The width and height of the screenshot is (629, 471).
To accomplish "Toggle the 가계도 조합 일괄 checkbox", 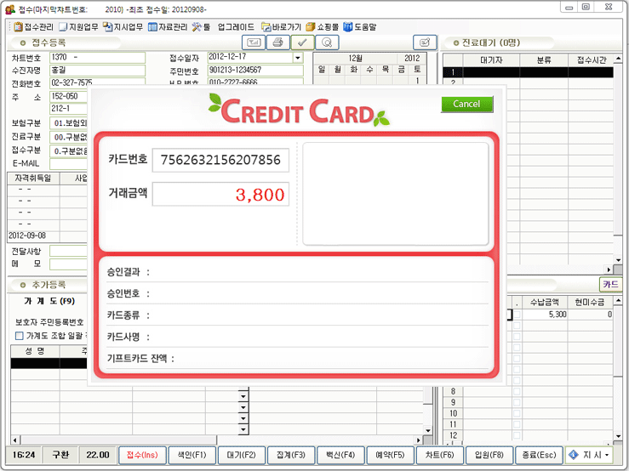I will (20, 336).
